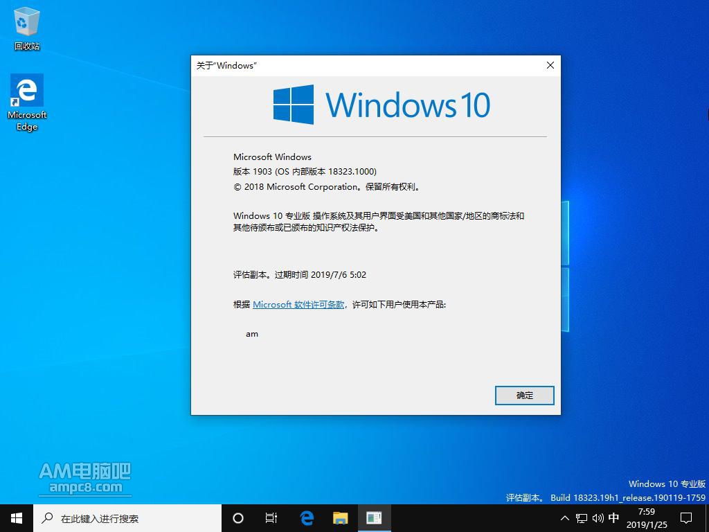Screen dimensions: 709x532
Task: Click the Windows 10 logo banner
Action: click(x=382, y=105)
